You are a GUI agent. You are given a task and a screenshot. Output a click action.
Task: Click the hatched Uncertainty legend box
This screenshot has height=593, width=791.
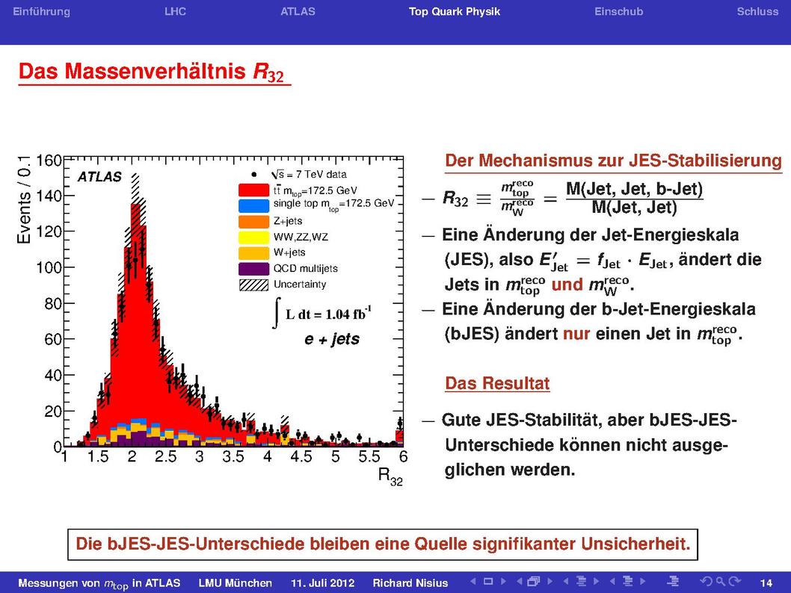(253, 285)
